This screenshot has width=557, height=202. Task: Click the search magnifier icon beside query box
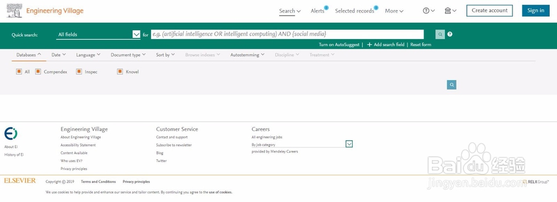click(x=440, y=35)
